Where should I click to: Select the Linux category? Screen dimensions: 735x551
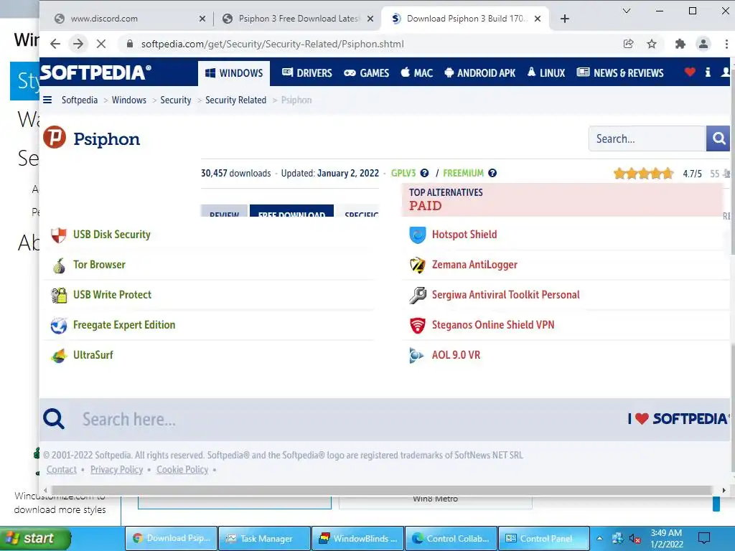tap(546, 73)
